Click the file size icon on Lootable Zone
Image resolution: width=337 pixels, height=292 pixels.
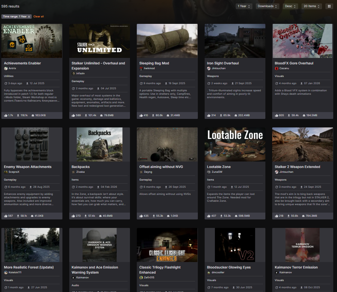pos(236,216)
